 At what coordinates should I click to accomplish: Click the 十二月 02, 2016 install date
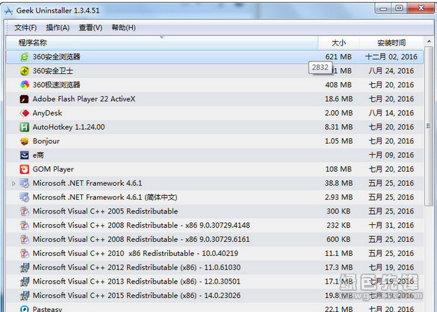coord(391,57)
